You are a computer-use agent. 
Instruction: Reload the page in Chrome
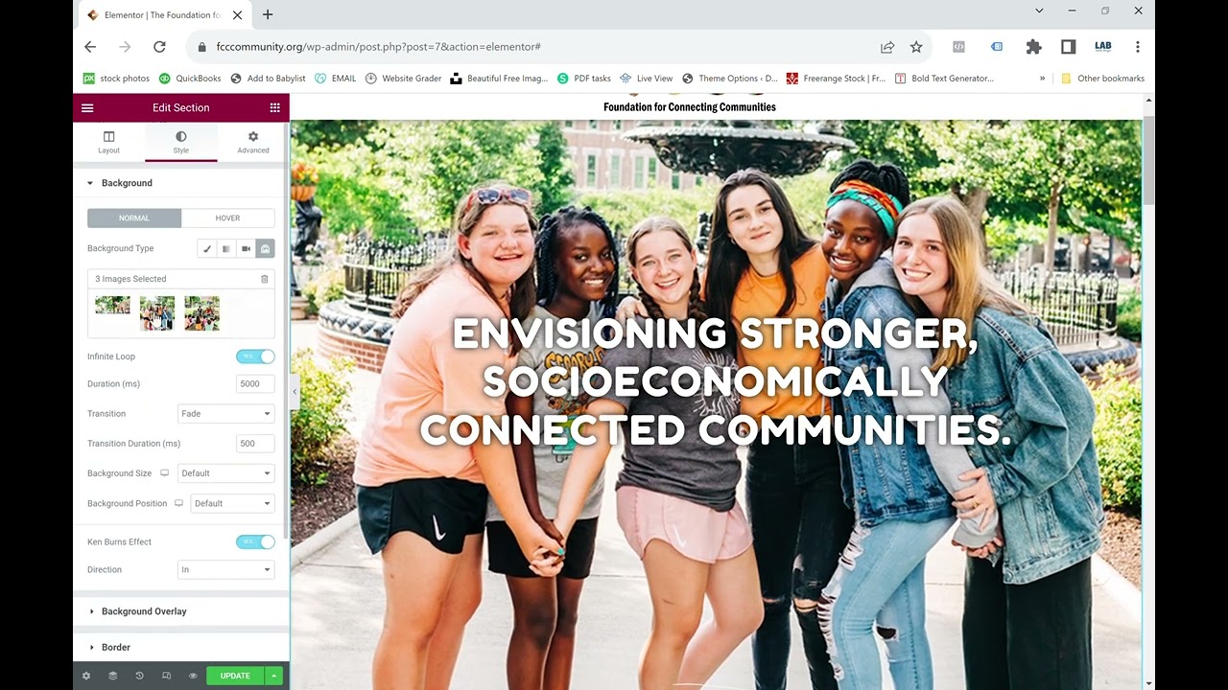click(x=159, y=46)
